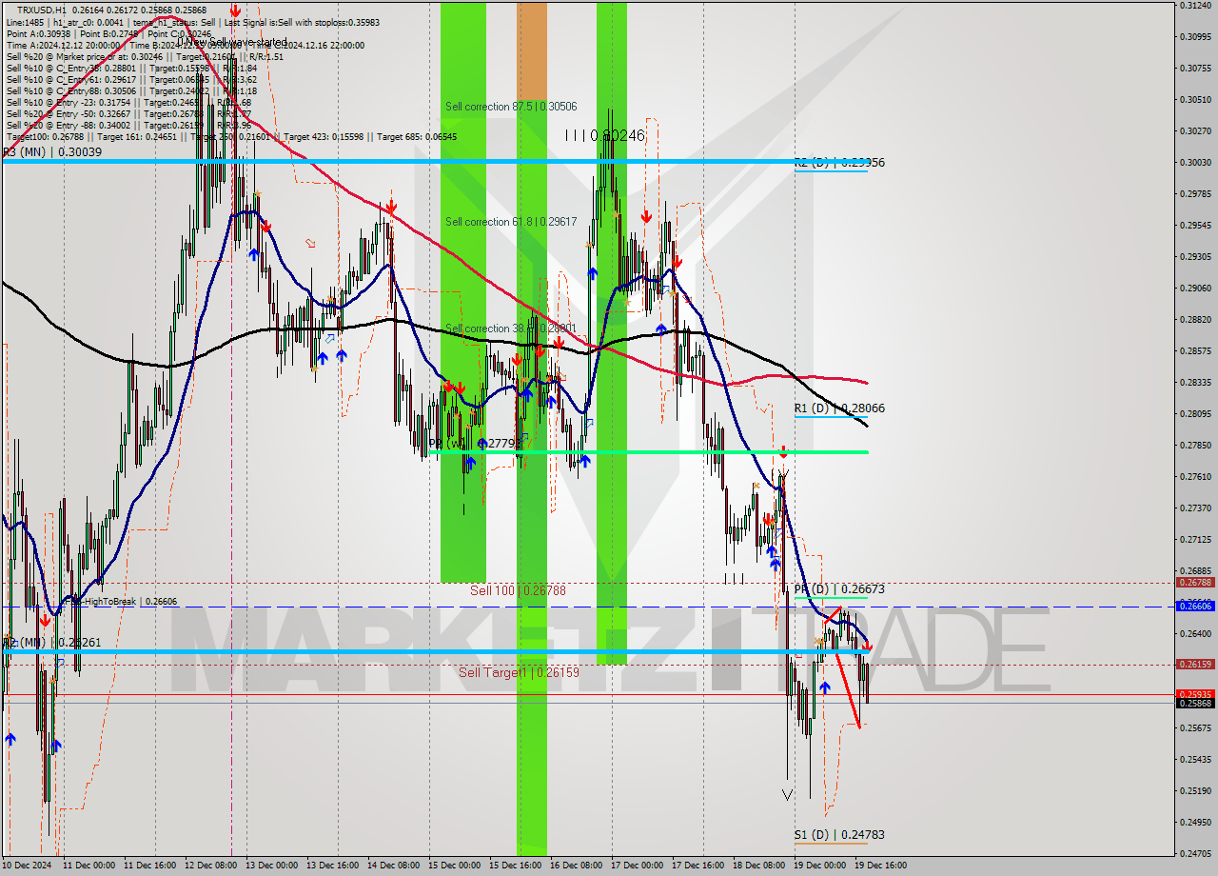The height and width of the screenshot is (876, 1218).
Task: Click the '13 Dec 16:00' time axis label
Action: tap(333, 866)
